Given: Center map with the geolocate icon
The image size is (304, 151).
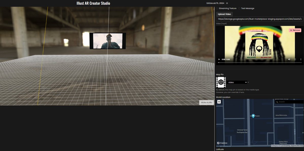Looking at the screenshot, I should [x=219, y=102].
